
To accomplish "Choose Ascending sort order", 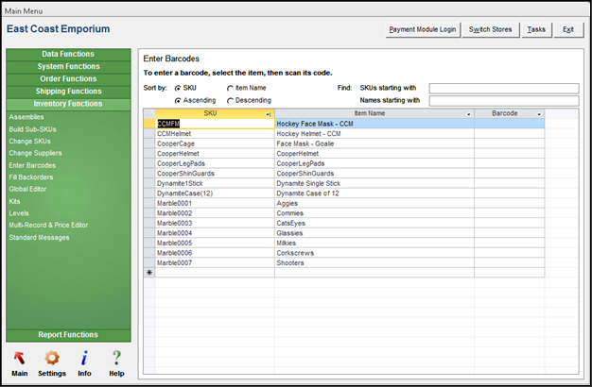I will 178,101.
